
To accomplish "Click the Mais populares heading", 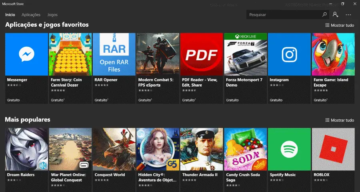I will pyautogui.click(x=28, y=120).
